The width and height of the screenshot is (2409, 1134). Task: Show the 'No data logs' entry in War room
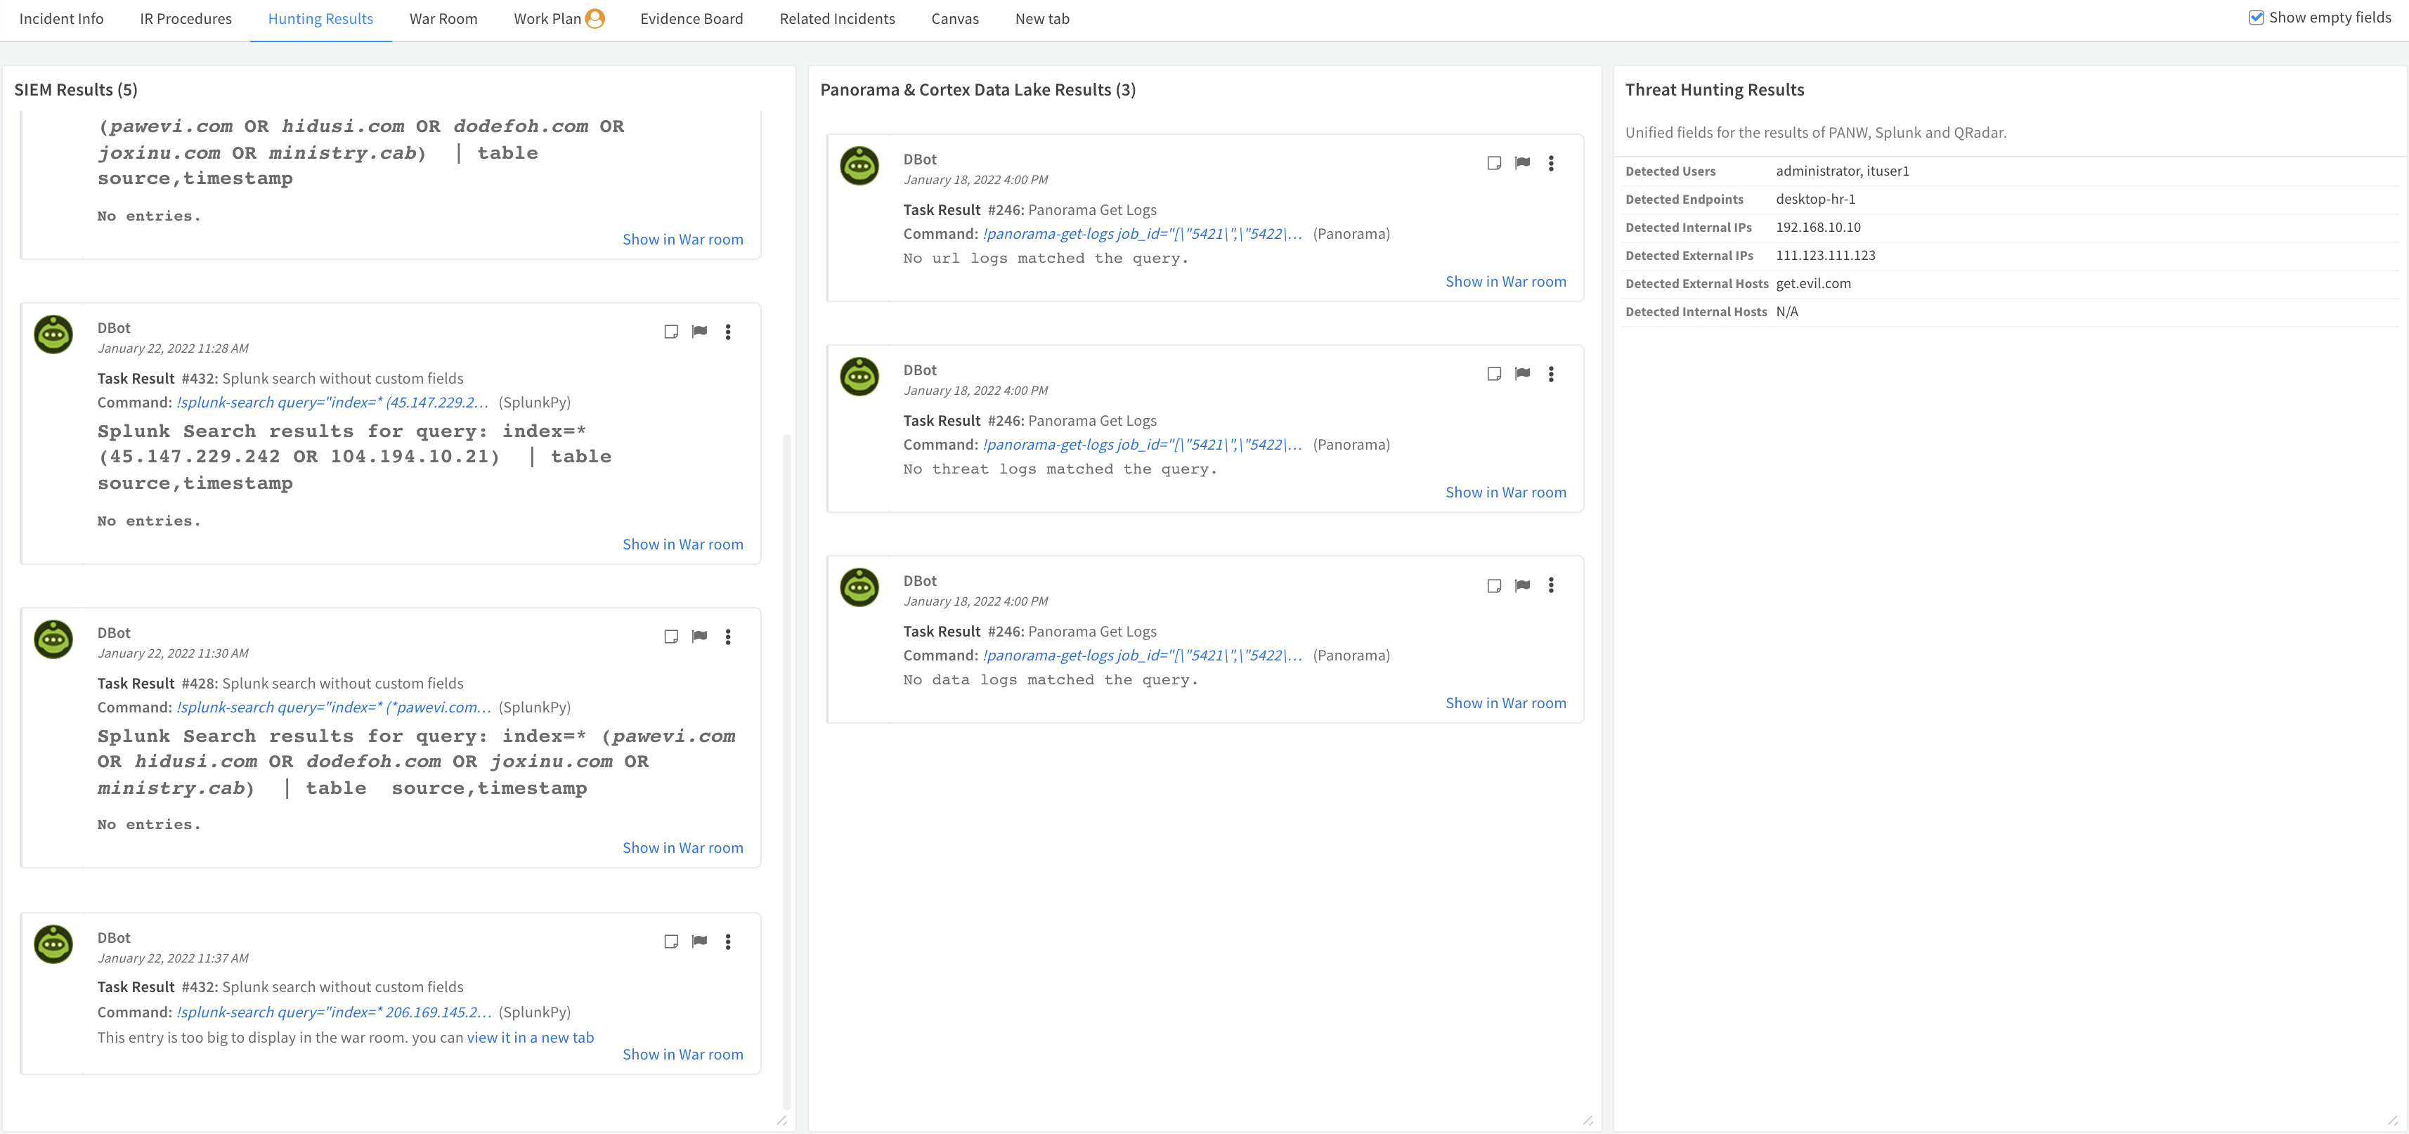[x=1505, y=703]
